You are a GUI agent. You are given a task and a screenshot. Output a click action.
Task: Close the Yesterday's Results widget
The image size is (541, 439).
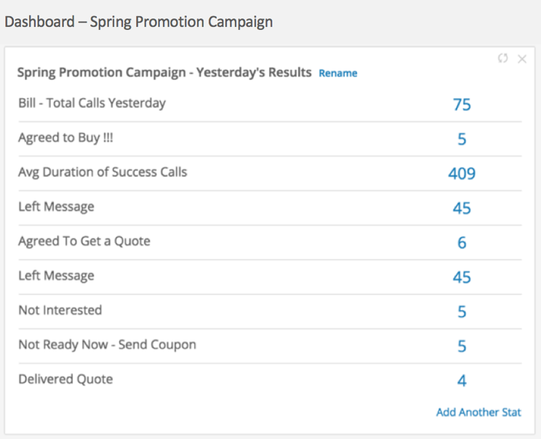coord(521,59)
